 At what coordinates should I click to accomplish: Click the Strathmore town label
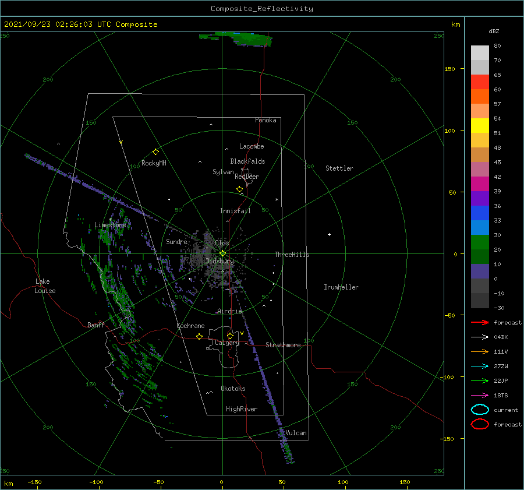click(x=283, y=345)
